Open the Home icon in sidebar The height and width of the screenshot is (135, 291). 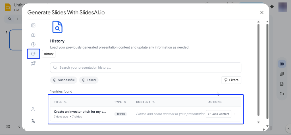[x=33, y=35]
